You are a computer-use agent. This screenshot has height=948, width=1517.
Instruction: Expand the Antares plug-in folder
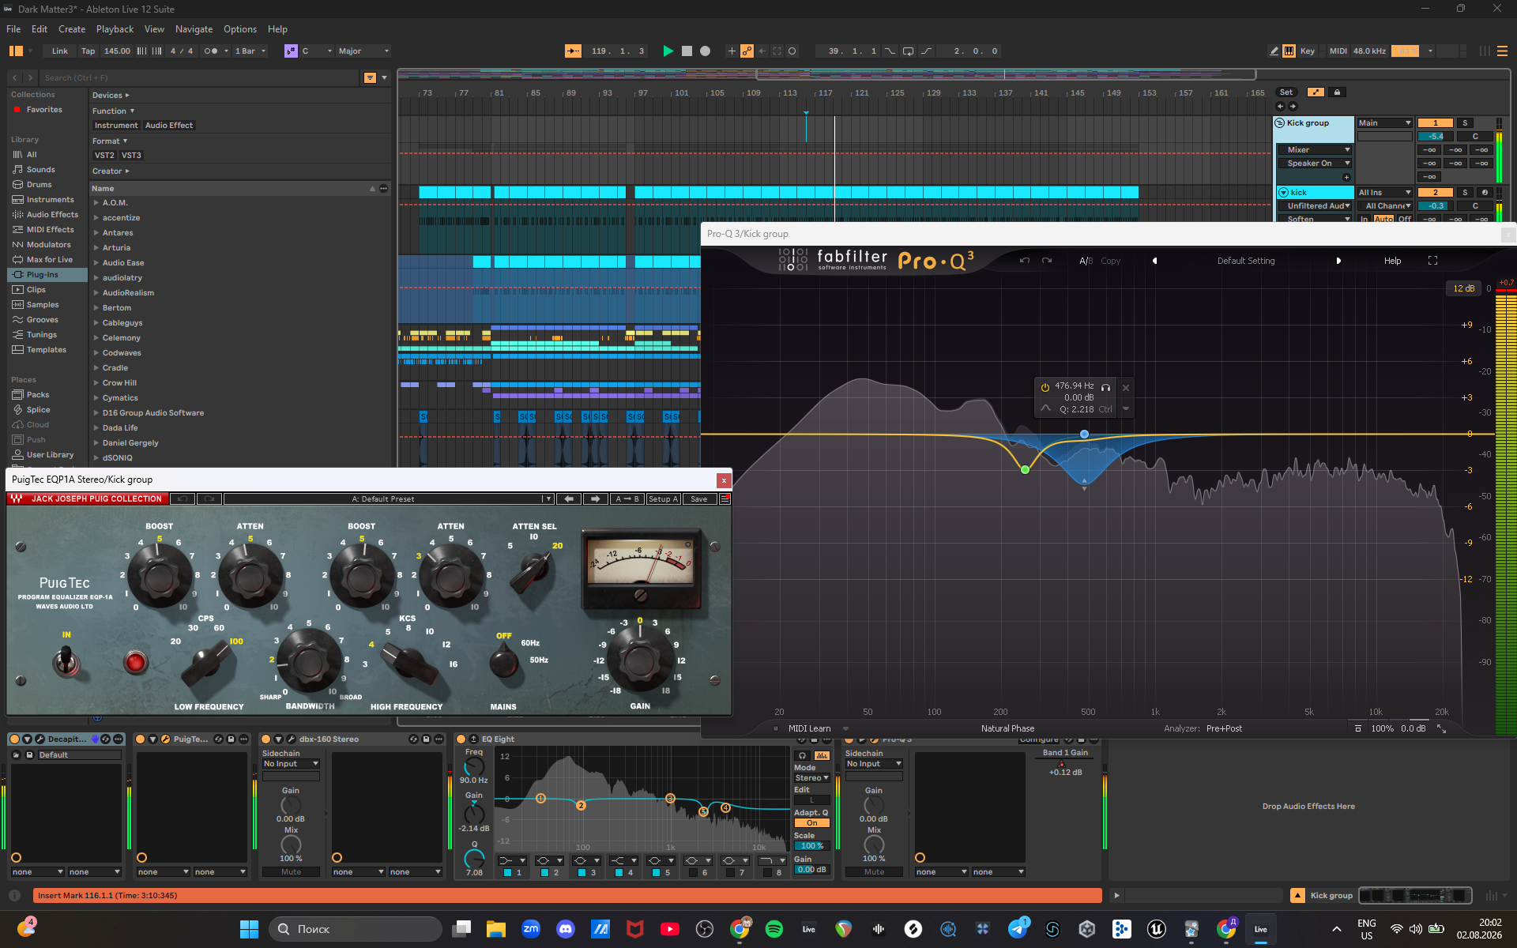click(96, 233)
